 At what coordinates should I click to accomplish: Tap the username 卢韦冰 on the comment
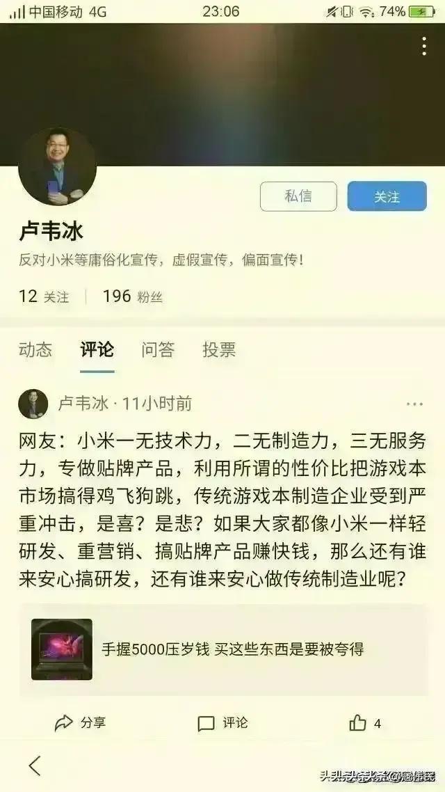coord(83,404)
